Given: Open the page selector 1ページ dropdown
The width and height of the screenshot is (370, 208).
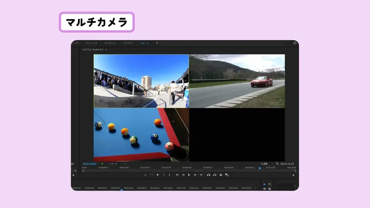Looking at the screenshot, I should click(117, 164).
